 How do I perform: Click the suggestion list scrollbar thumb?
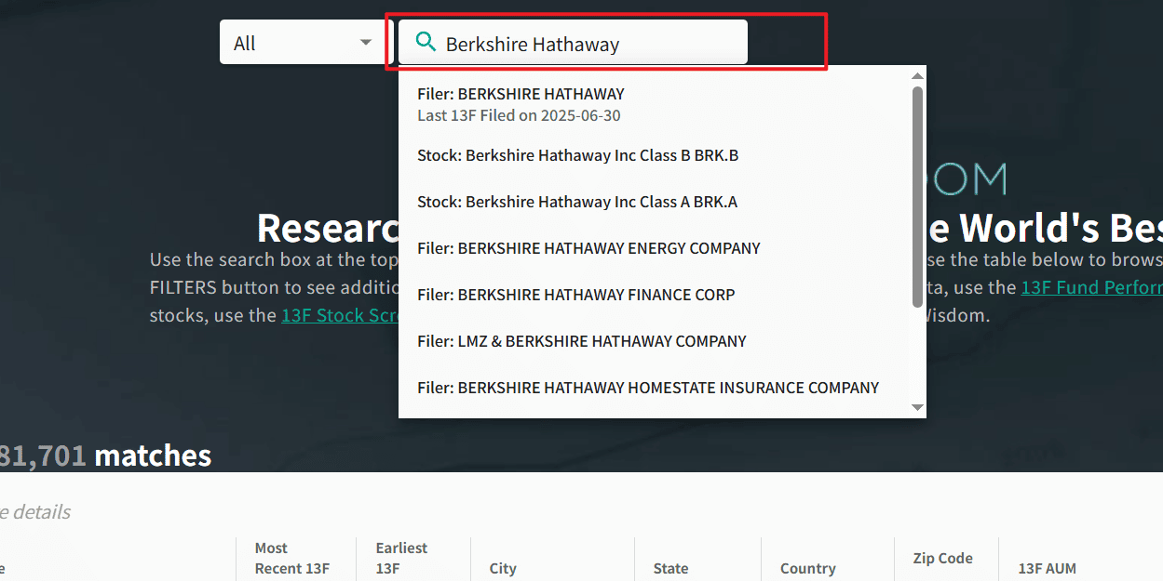coord(917,196)
